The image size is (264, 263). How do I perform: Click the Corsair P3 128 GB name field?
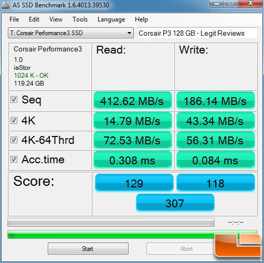(197, 33)
